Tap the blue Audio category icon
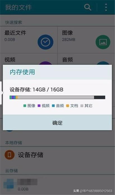115x195 pixels. (103, 63)
